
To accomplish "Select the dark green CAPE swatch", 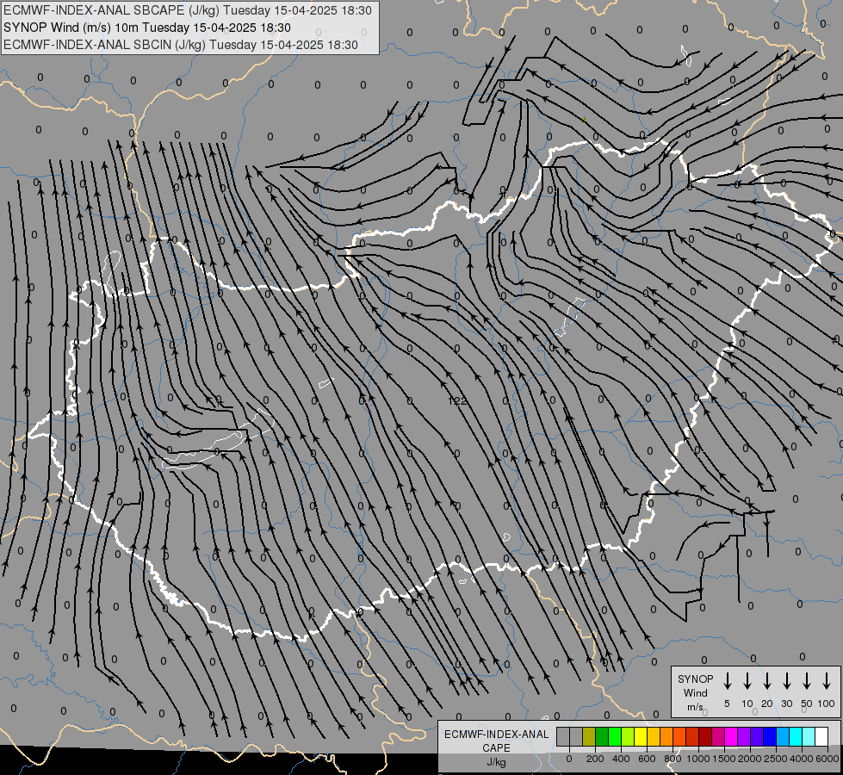I will coord(602,736).
